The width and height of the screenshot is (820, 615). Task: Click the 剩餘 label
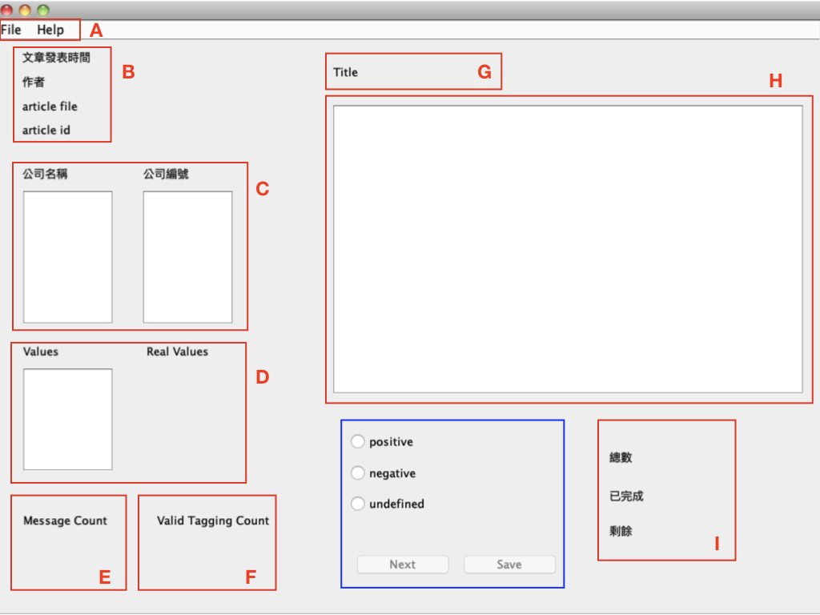621,532
